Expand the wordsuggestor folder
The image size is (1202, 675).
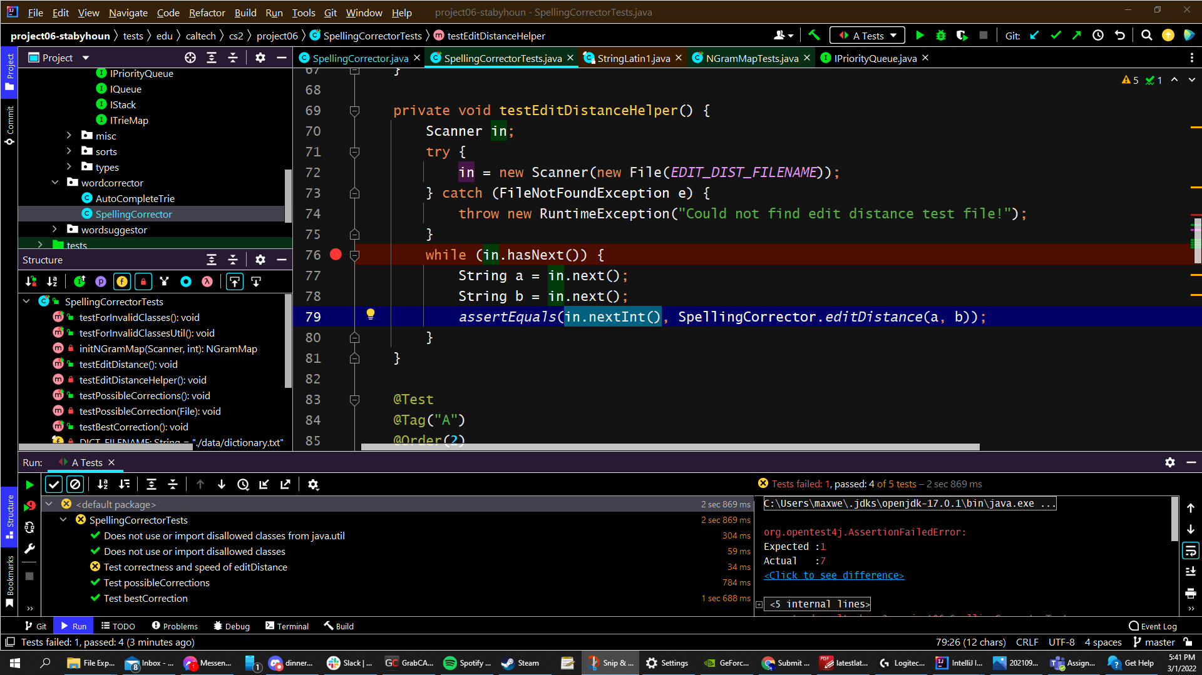[54, 230]
